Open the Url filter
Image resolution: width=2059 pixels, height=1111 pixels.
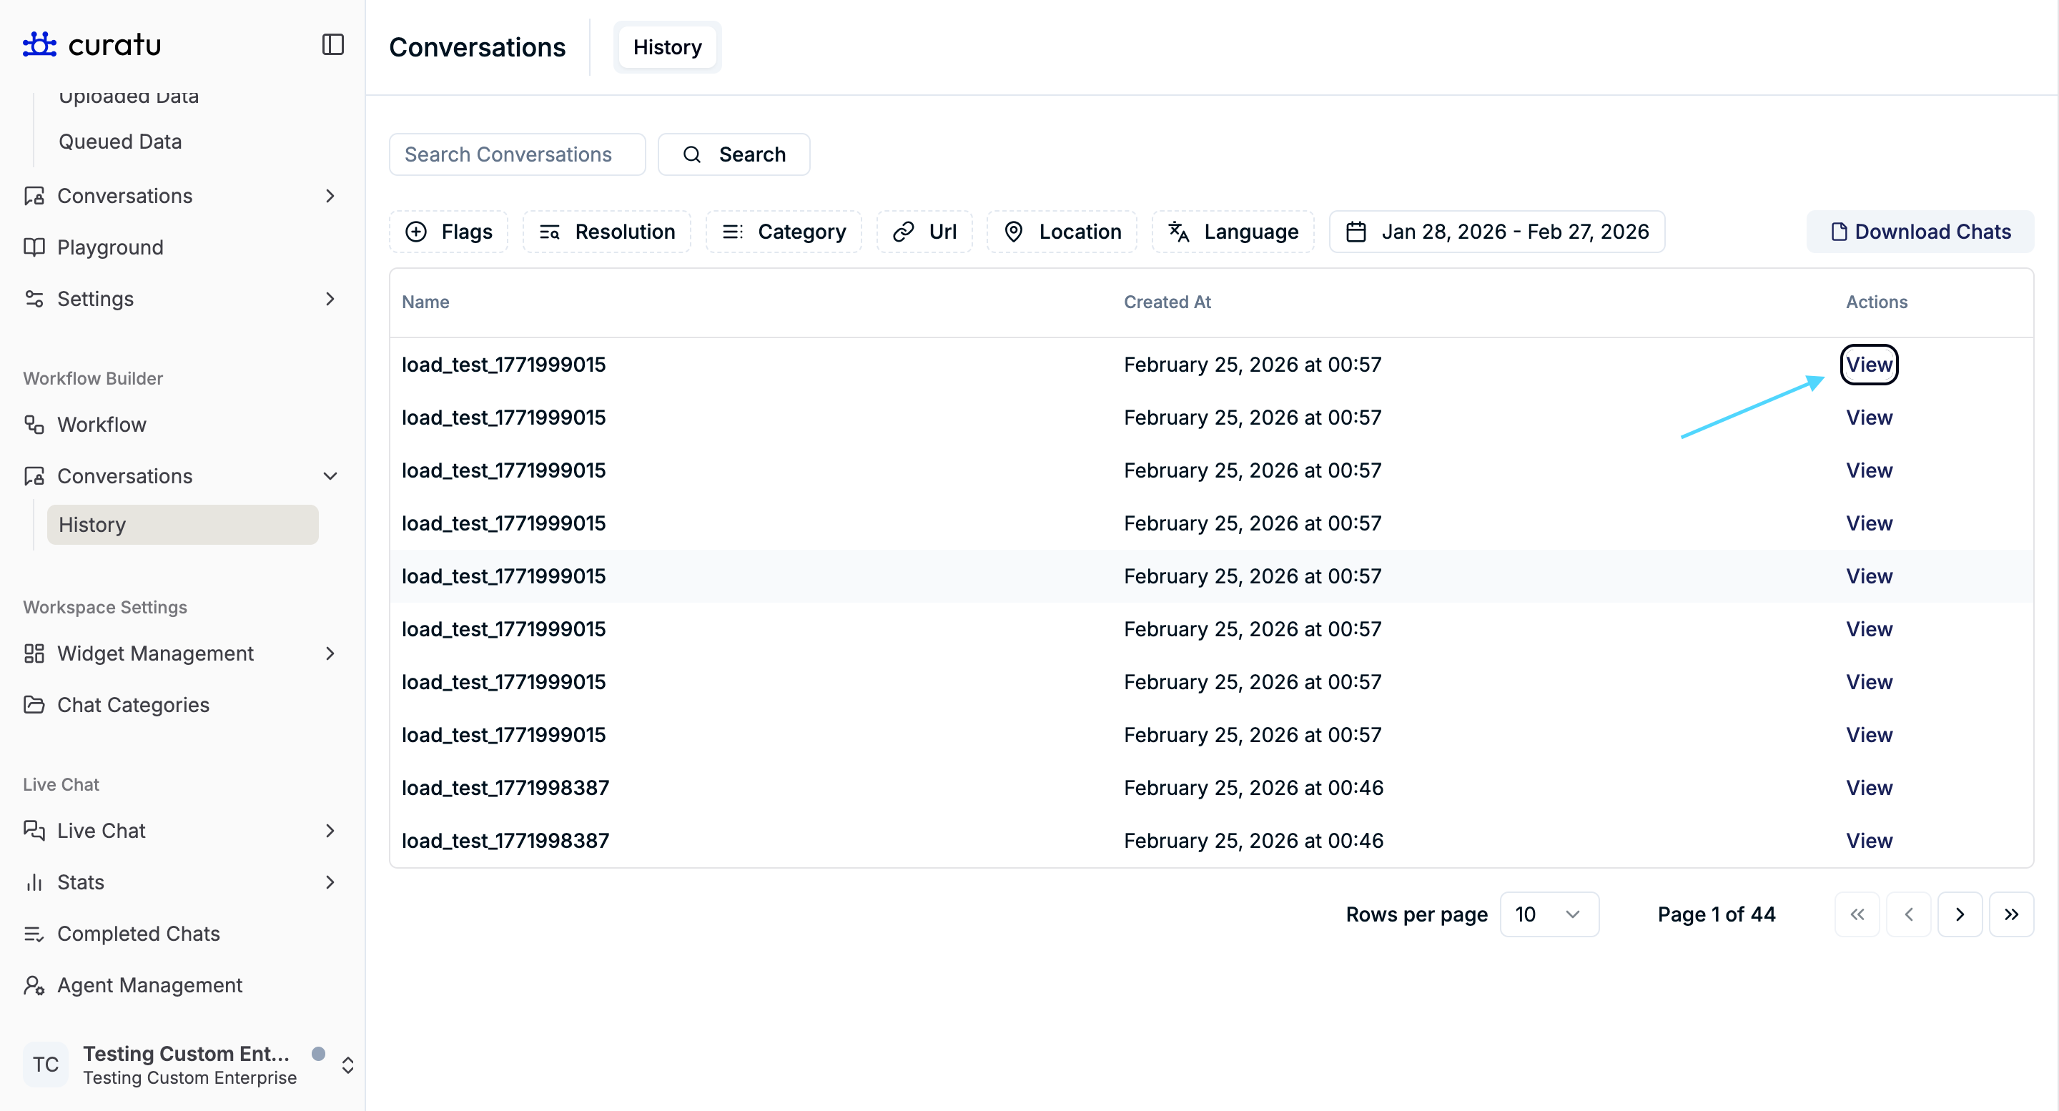(924, 232)
